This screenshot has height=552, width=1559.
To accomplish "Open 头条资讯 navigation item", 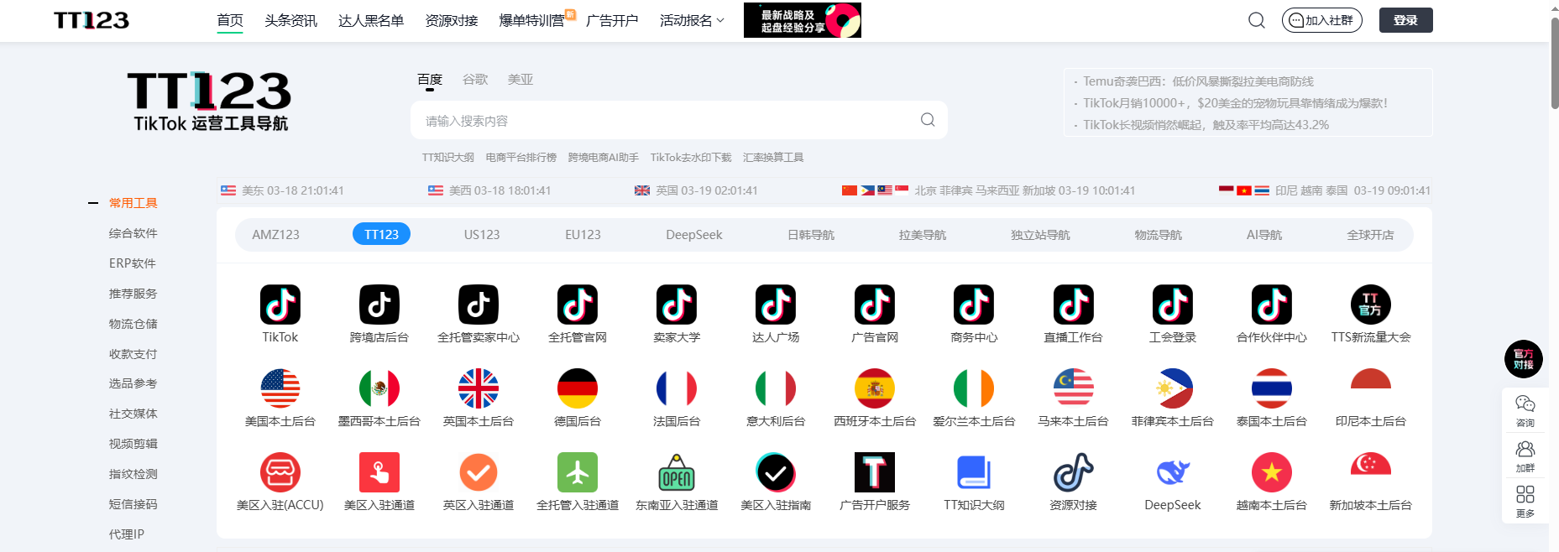I will pyautogui.click(x=290, y=20).
